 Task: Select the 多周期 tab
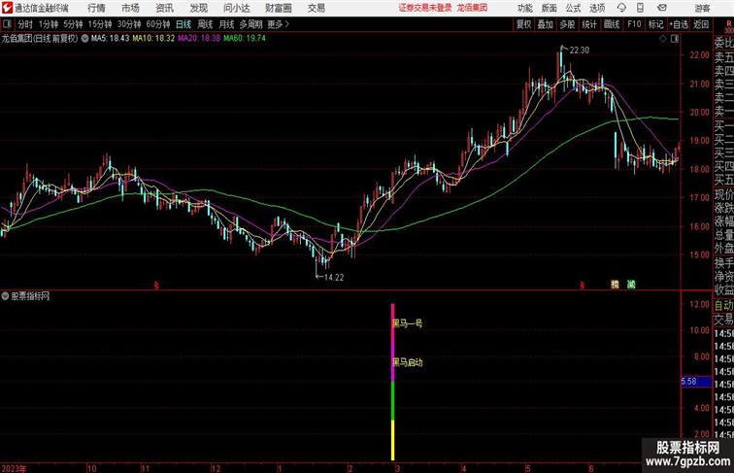click(x=250, y=24)
